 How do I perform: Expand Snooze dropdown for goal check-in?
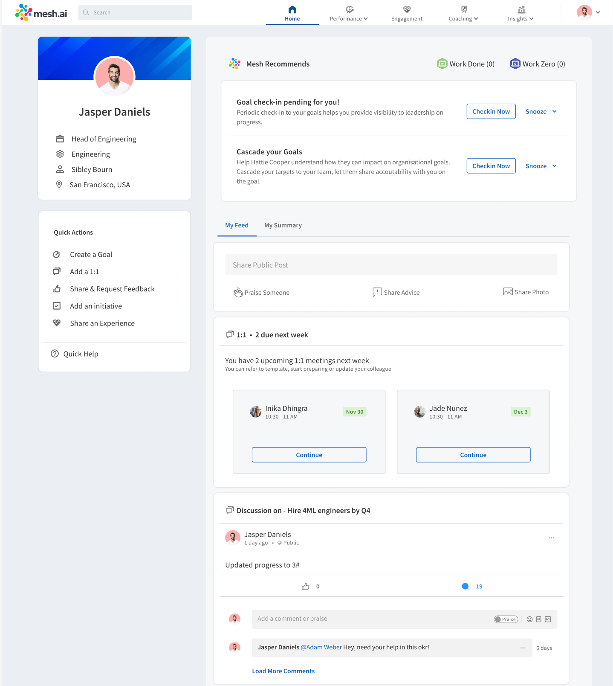(541, 111)
